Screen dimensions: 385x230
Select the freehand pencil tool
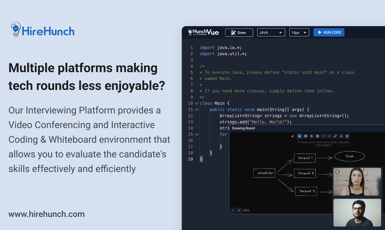tap(335, 136)
